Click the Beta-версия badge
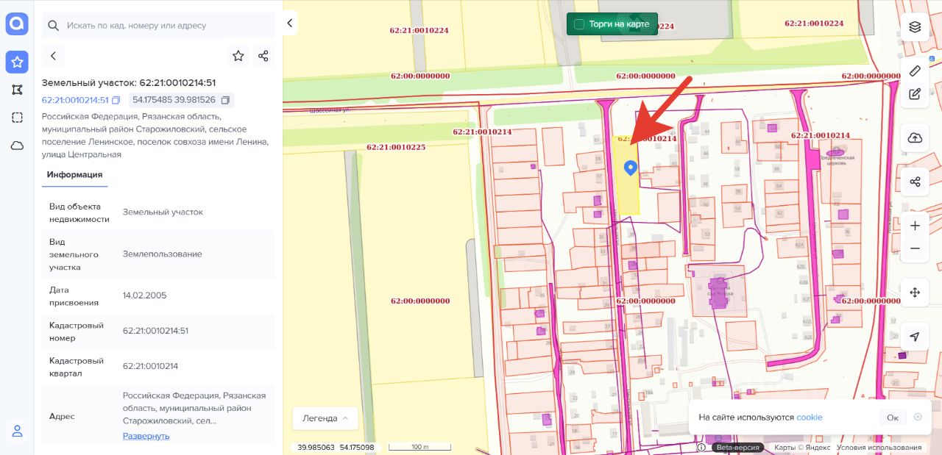The image size is (942, 455). (x=739, y=448)
